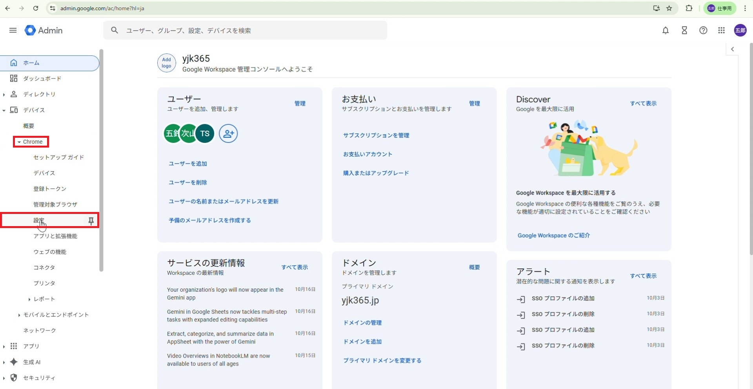Collapse the Chrome tree section

coord(19,142)
